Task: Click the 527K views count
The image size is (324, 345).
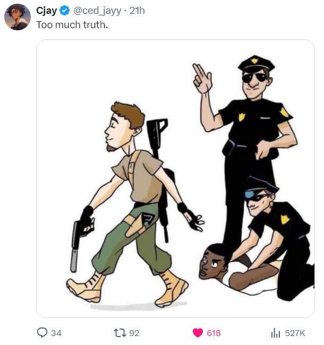Action: 295,333
